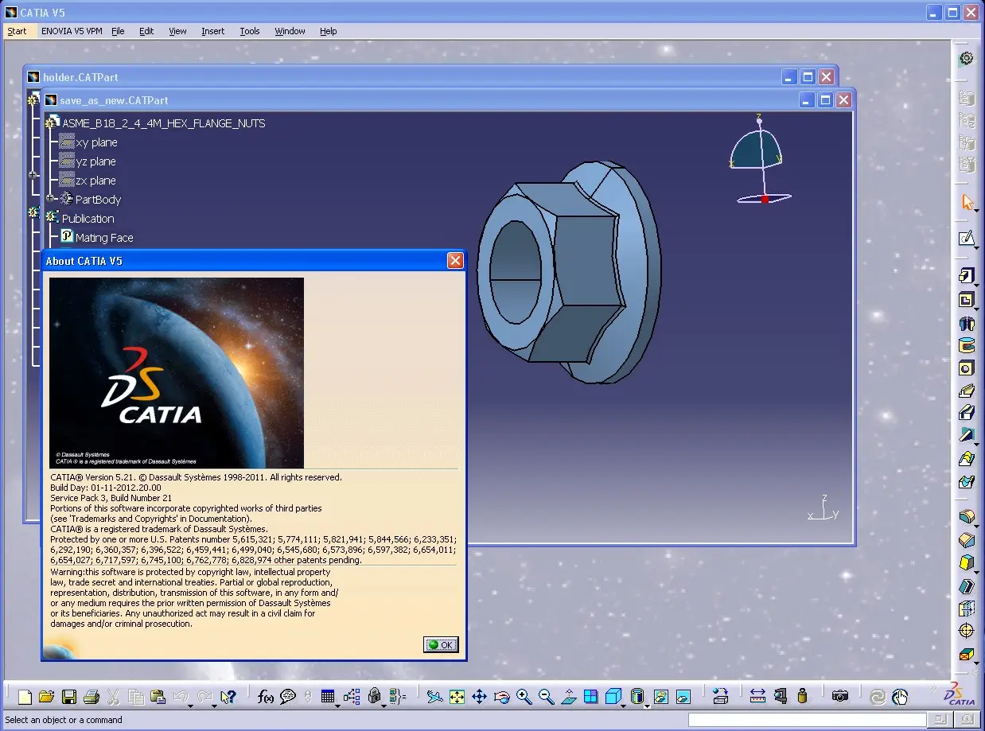Open the Undo history dropdown arrow
The height and width of the screenshot is (731, 985).
click(x=190, y=706)
